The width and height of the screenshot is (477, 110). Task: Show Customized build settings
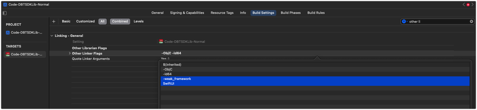pos(85,22)
